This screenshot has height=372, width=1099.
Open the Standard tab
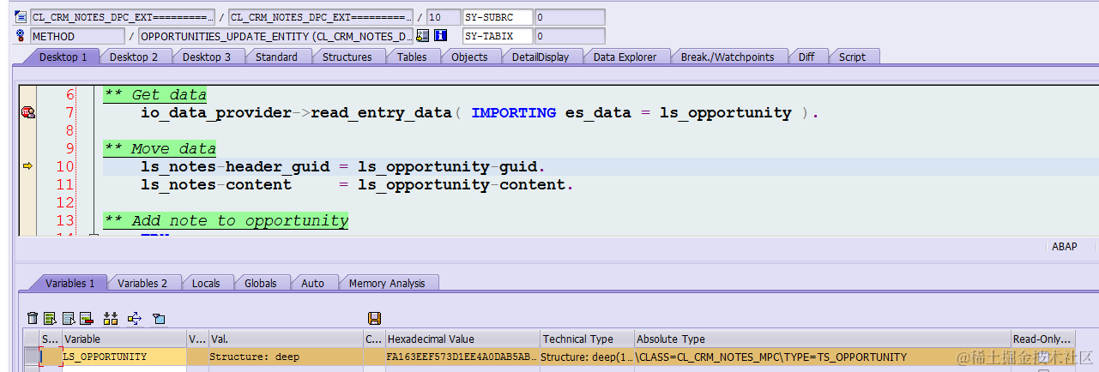[x=276, y=57]
